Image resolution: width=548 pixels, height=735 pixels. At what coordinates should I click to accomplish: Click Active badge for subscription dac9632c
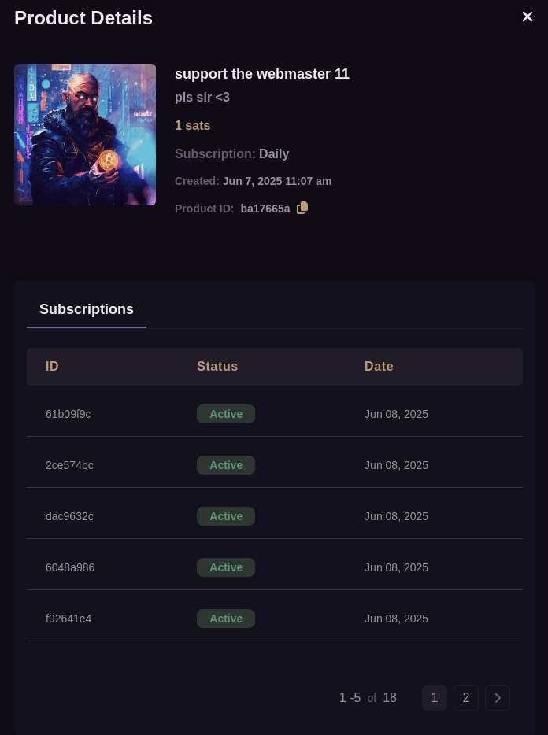click(226, 516)
